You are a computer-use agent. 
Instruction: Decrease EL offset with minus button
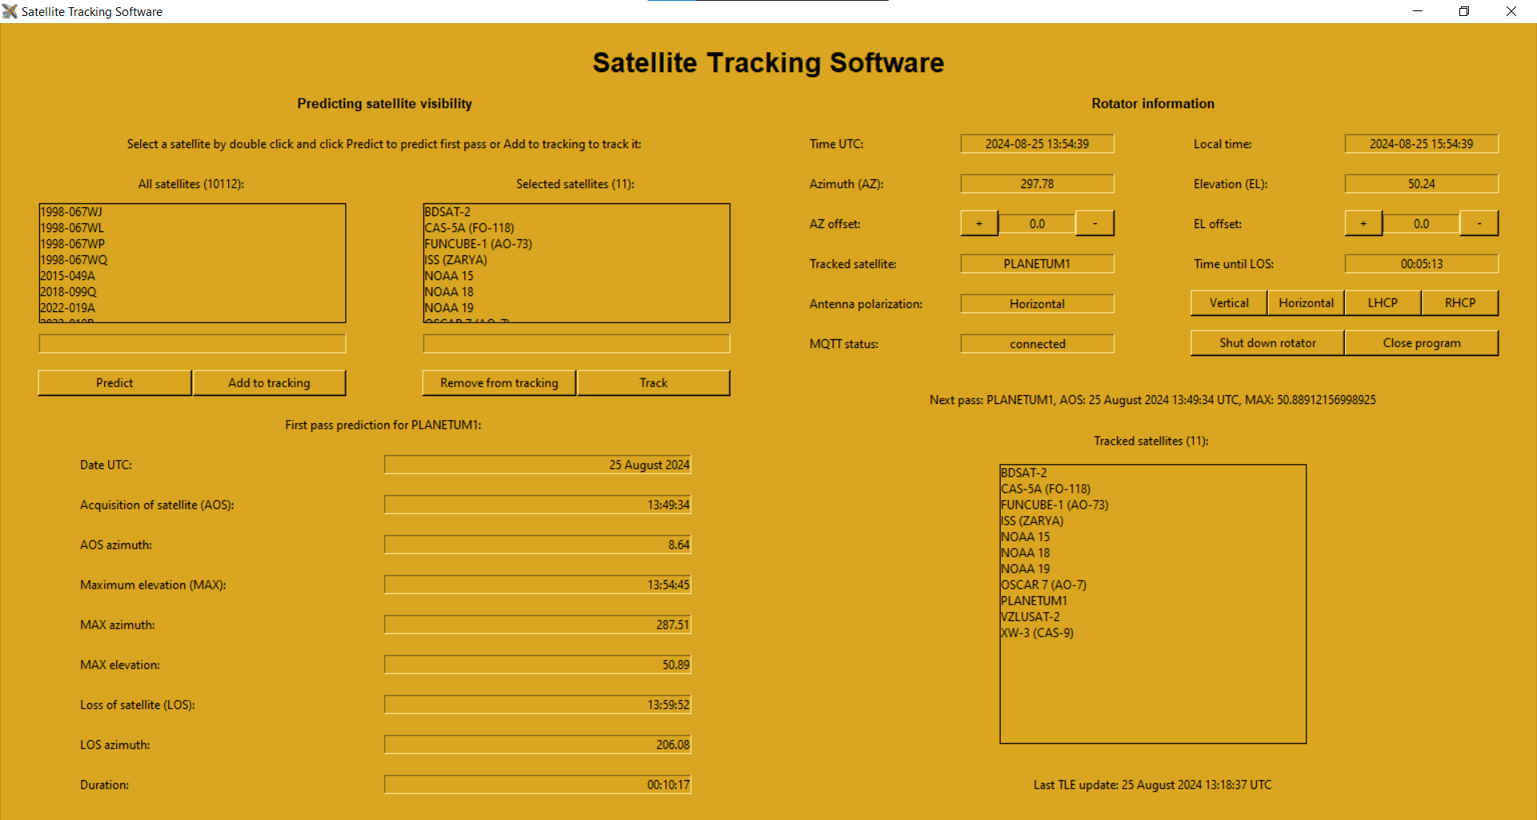tap(1479, 223)
